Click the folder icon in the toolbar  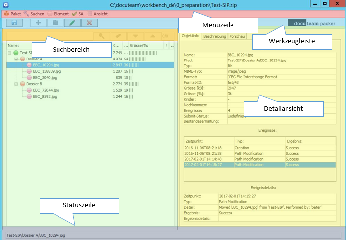pyautogui.click(x=56, y=23)
